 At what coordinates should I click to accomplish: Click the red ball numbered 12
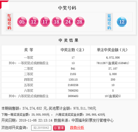(34, 22)
